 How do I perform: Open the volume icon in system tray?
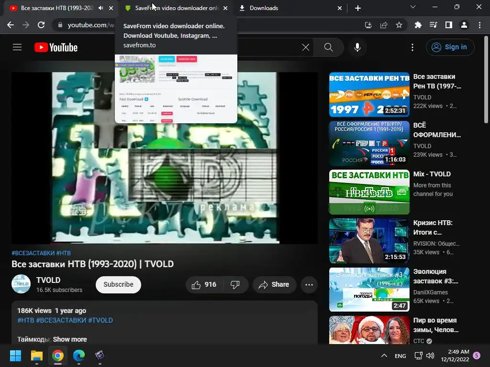(430, 356)
